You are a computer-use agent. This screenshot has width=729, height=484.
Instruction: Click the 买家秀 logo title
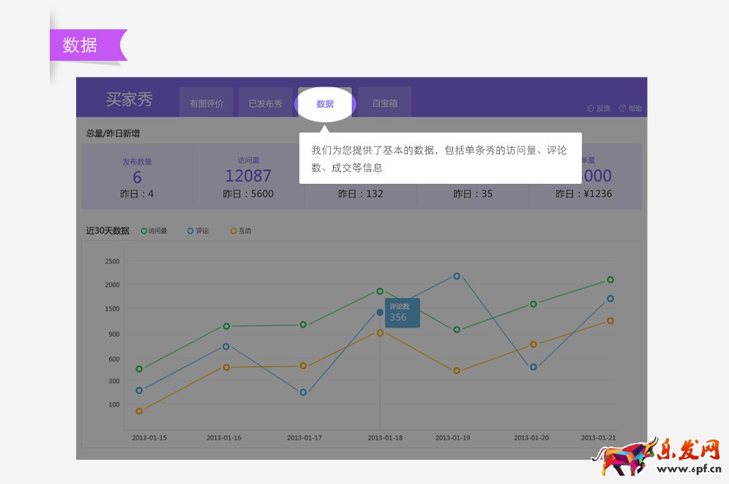(x=129, y=100)
